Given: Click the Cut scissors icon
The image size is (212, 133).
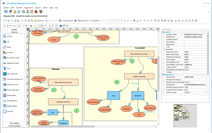Looking at the screenshot, I should (22, 21).
